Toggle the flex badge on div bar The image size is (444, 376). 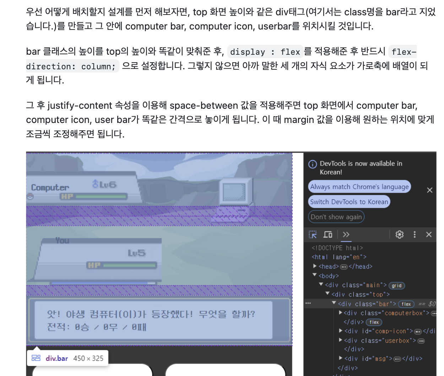pos(406,304)
